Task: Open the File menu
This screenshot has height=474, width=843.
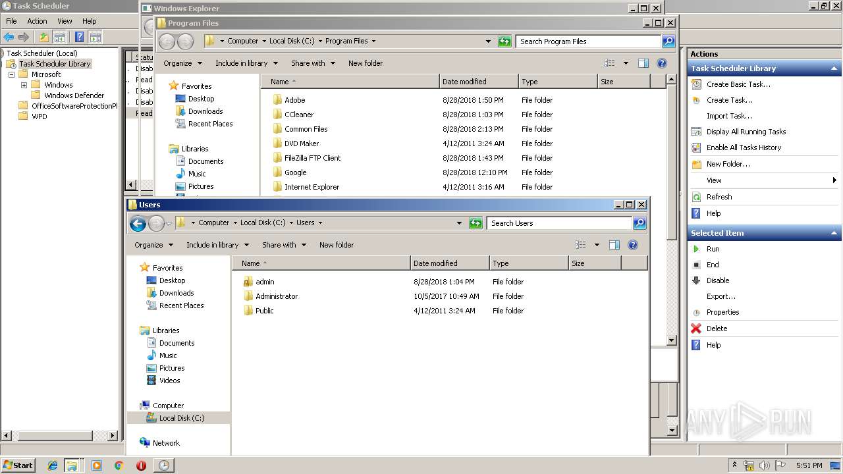Action: [x=11, y=21]
